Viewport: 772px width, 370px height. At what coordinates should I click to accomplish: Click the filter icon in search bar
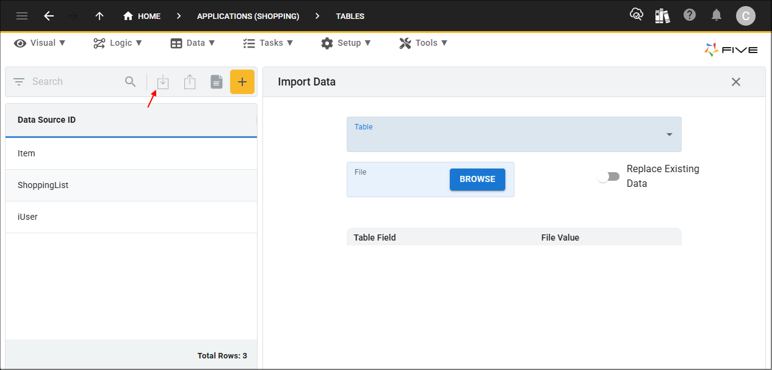(18, 81)
